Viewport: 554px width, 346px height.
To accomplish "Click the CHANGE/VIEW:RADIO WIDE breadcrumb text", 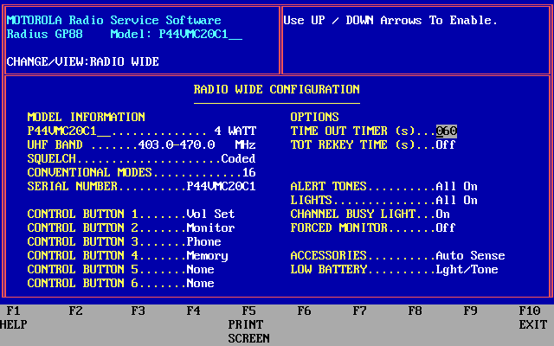I will (83, 61).
